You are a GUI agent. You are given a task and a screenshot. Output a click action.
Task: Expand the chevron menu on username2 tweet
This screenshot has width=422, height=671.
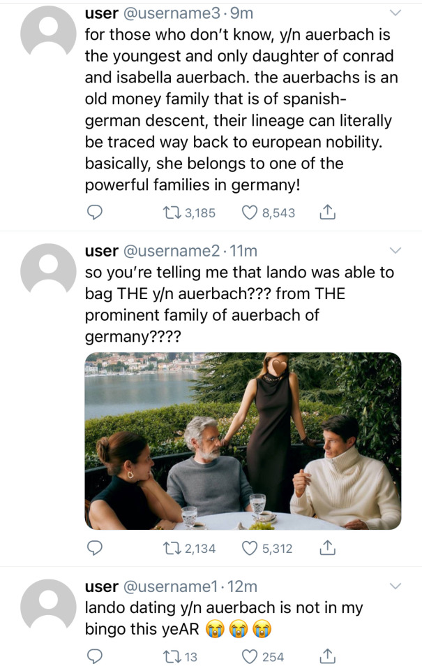(395, 250)
